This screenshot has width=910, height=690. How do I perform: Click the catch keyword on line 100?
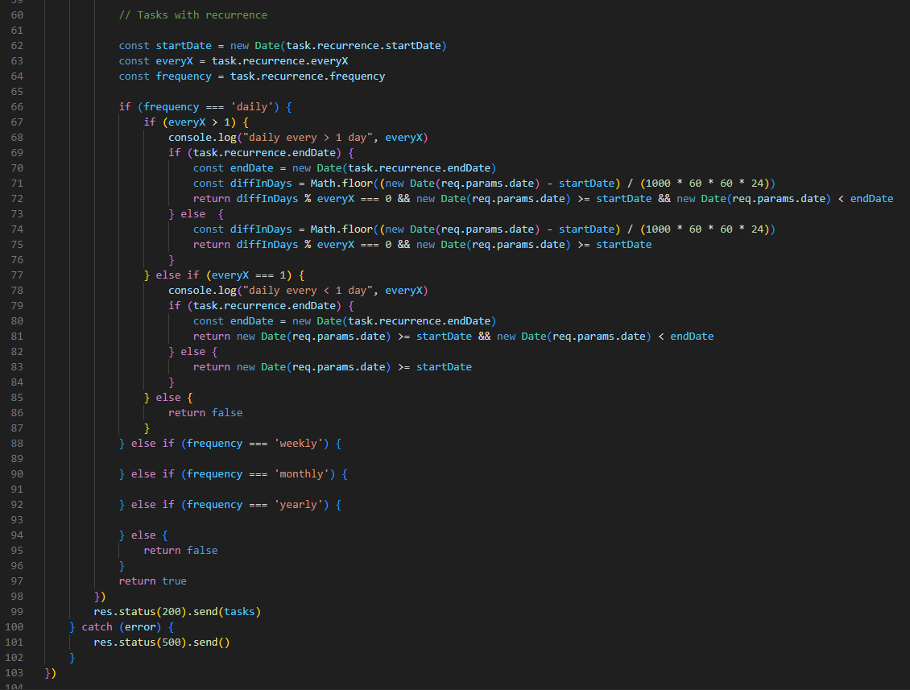97,627
